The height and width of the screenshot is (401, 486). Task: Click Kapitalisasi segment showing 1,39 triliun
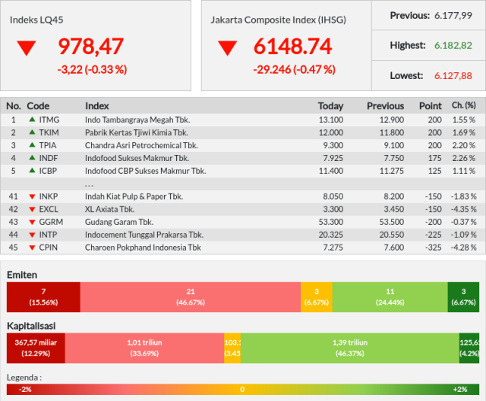pyautogui.click(x=349, y=348)
